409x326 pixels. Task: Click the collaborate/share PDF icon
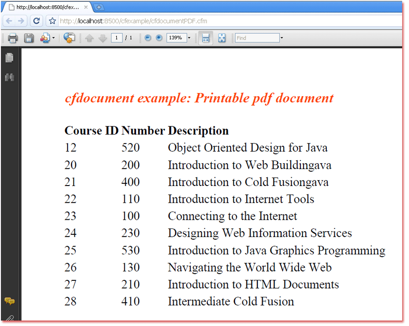coord(45,38)
